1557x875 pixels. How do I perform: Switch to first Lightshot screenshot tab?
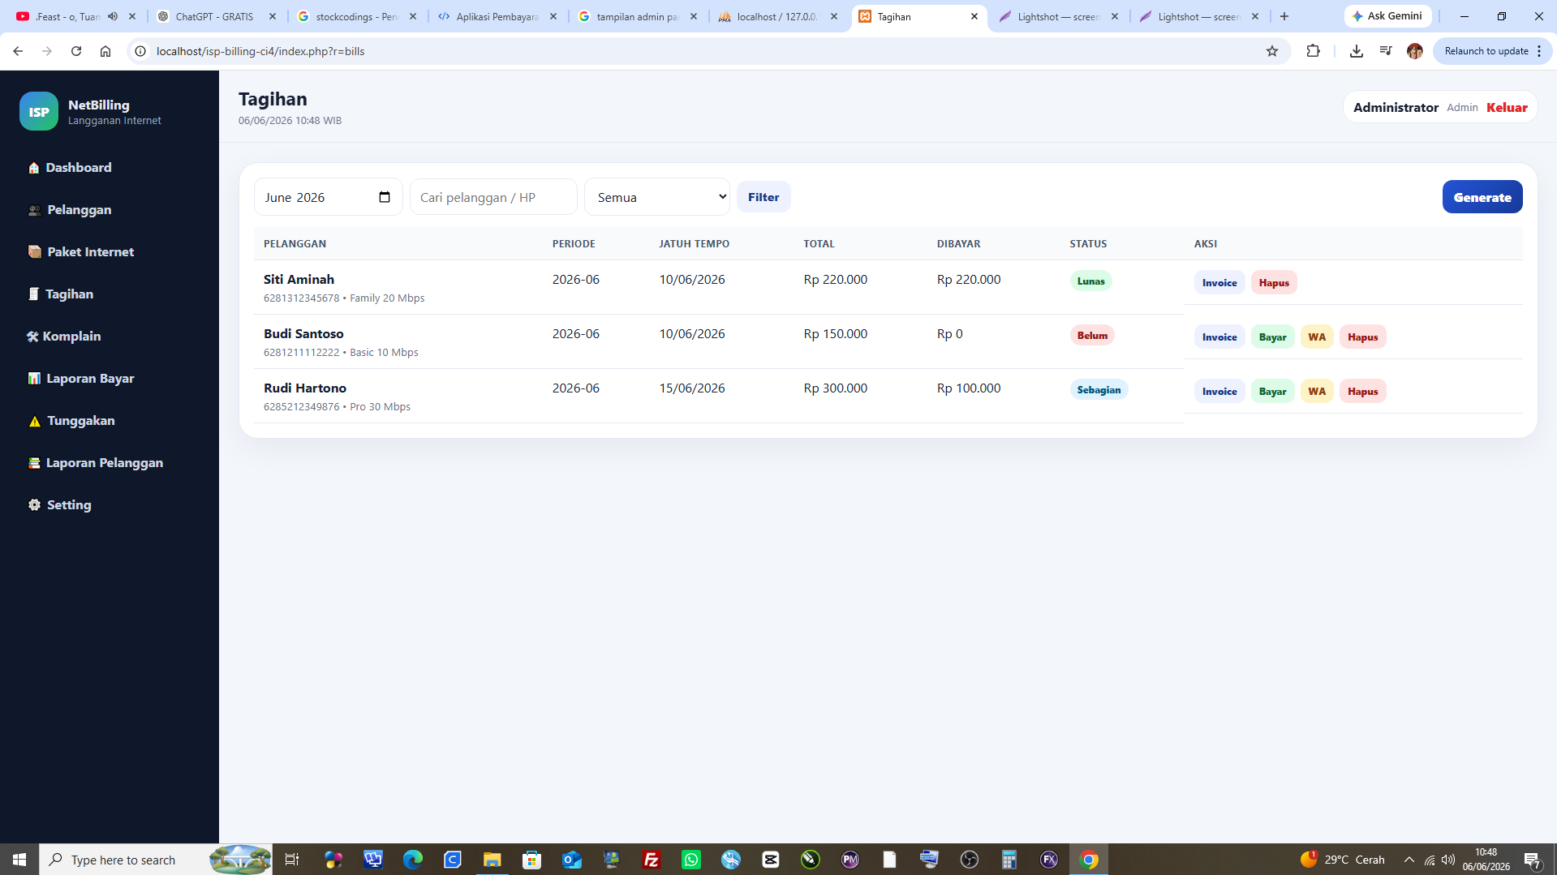tap(1058, 16)
